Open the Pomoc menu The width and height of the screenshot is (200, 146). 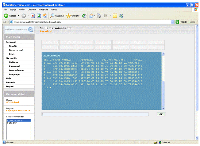pos(54,10)
